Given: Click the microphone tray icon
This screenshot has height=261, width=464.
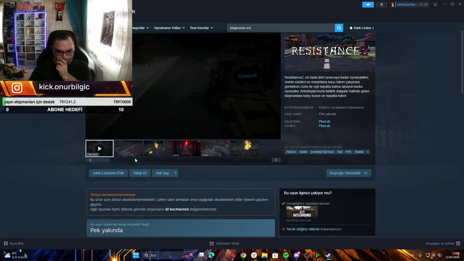Looking at the screenshot, I should [420, 255].
